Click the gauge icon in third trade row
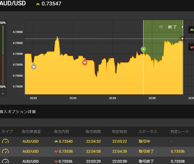 (x=5, y=161)
